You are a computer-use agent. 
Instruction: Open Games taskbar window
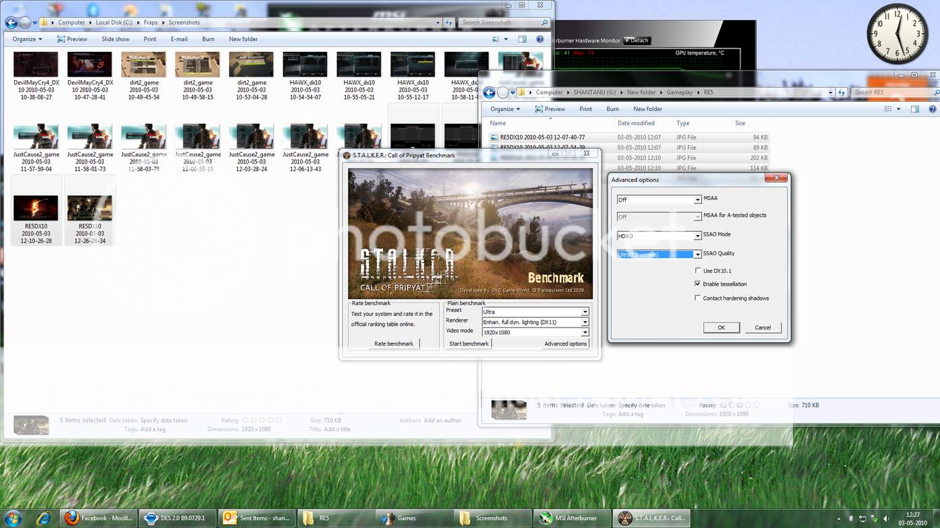point(415,518)
